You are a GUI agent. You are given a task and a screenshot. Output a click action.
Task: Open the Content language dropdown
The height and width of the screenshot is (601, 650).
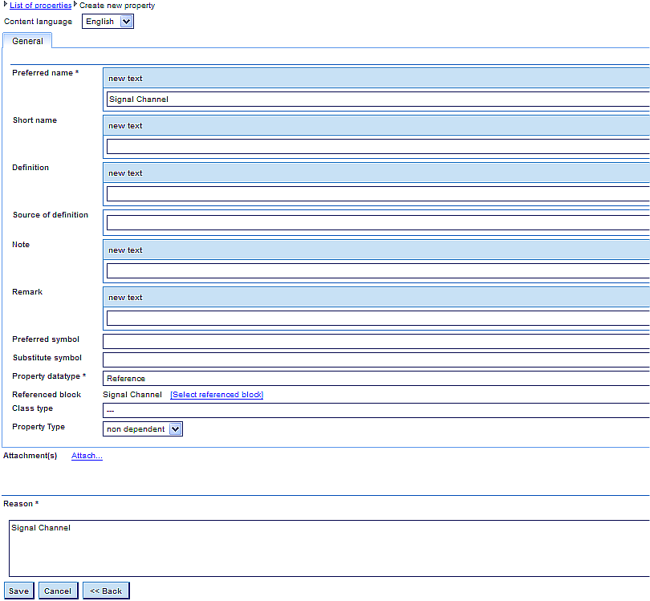point(108,22)
